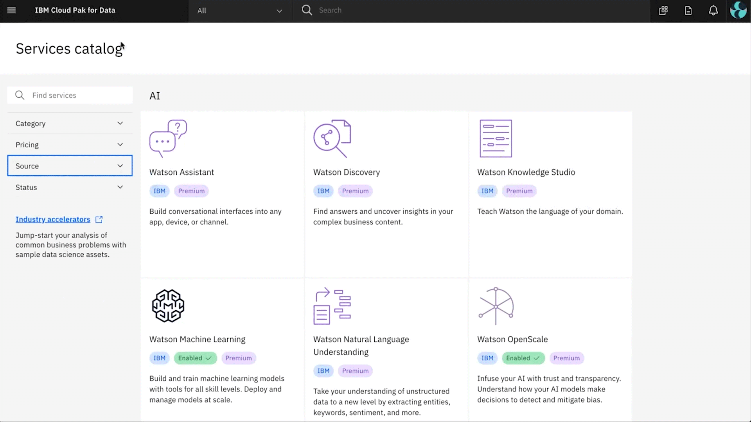Click the Watson Knowledge Studio document icon
751x422 pixels.
tap(496, 139)
